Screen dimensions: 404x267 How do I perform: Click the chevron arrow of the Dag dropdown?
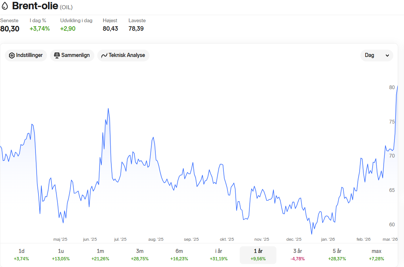tap(387, 55)
